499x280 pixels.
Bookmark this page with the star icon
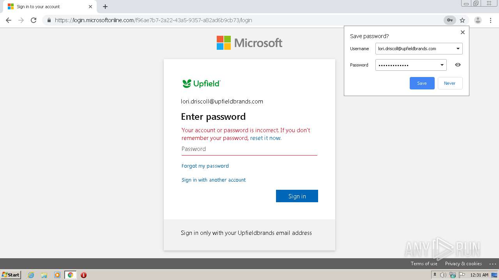point(462,20)
